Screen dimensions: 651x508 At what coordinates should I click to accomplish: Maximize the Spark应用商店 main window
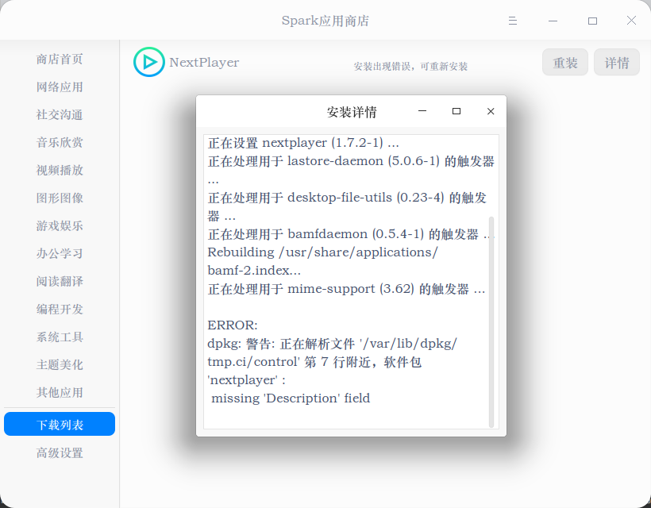pyautogui.click(x=592, y=21)
